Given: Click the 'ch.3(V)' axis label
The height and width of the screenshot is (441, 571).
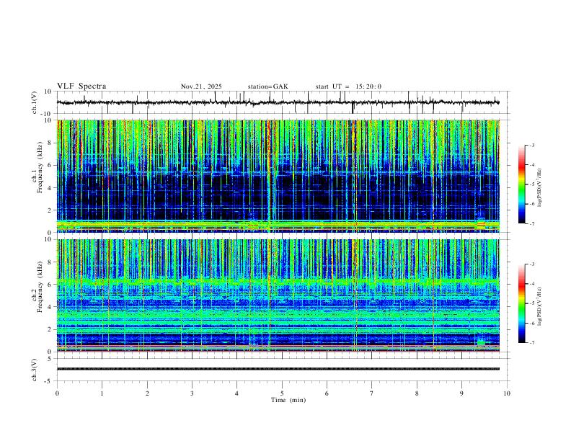Looking at the screenshot, I should pyautogui.click(x=35, y=370).
